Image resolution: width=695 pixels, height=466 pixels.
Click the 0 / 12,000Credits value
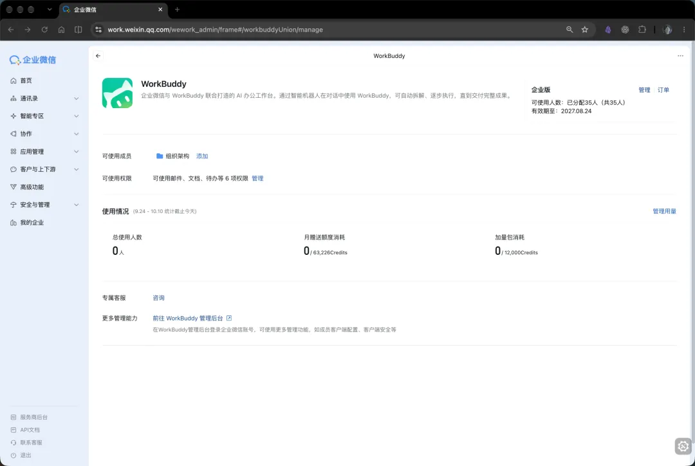tap(516, 252)
